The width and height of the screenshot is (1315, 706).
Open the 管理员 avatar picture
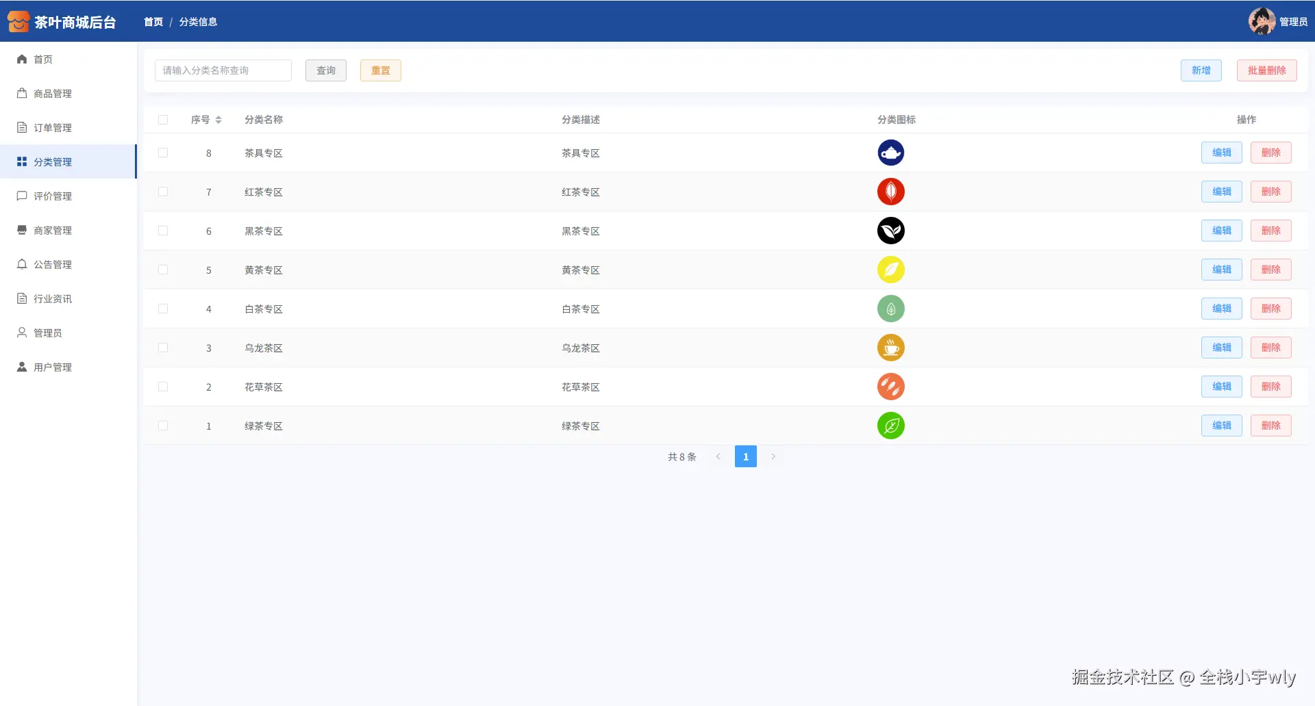coord(1262,21)
